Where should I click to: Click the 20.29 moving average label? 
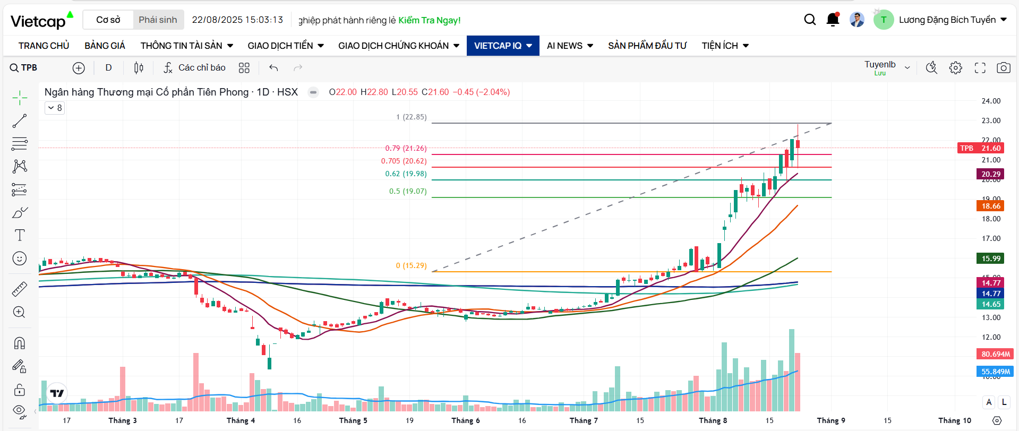point(990,174)
